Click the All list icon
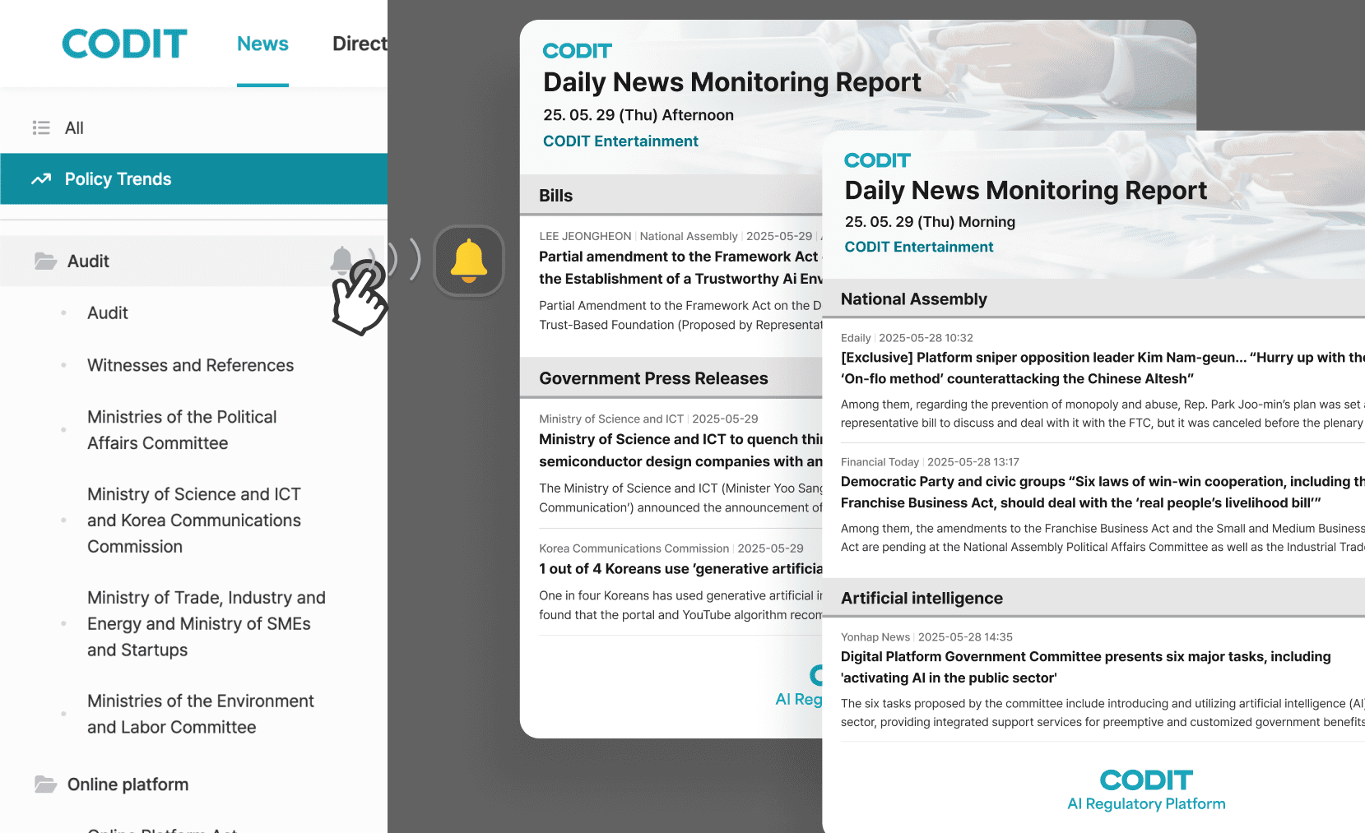Viewport: 1365px width, 833px height. [x=41, y=127]
